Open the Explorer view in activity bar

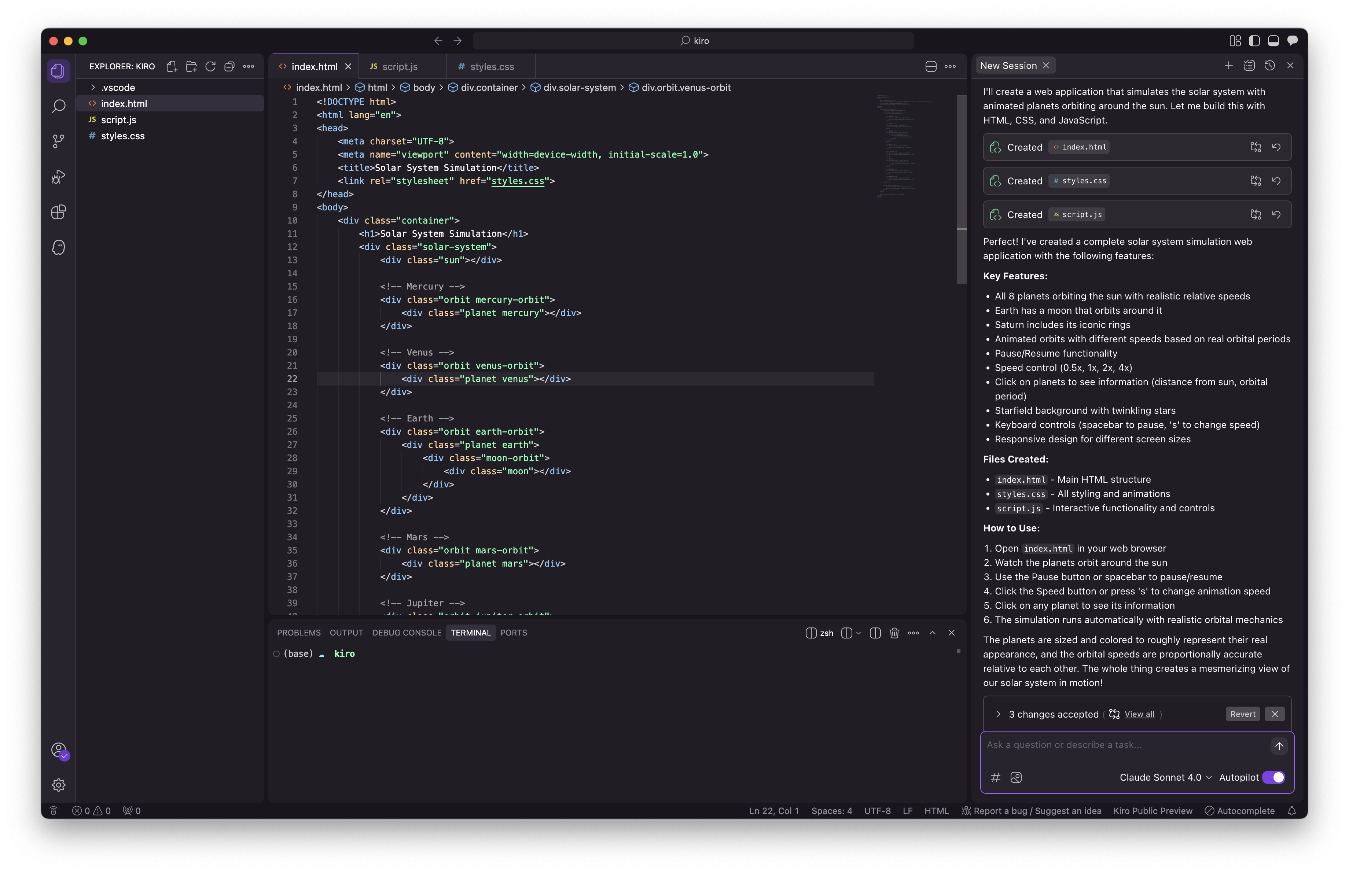pyautogui.click(x=58, y=71)
